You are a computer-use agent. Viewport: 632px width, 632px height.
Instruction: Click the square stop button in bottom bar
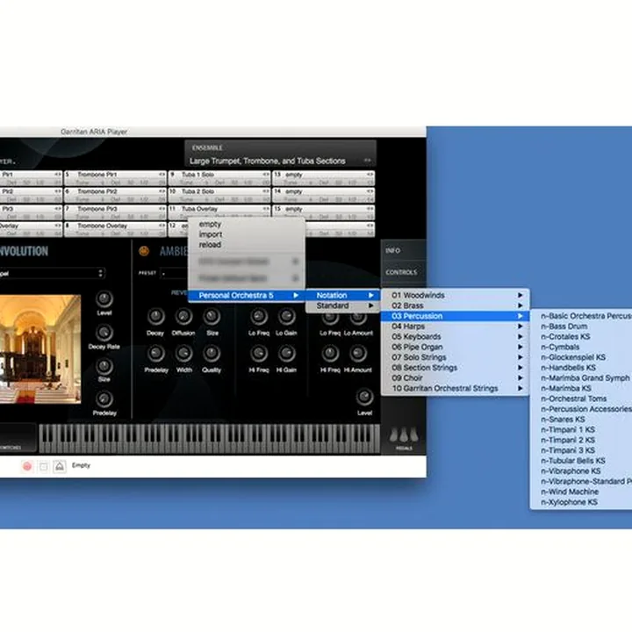44,466
